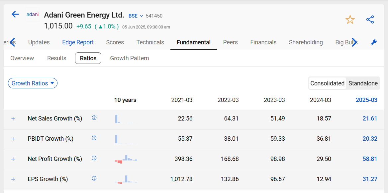
Task: Expand the Net Profit Growth row
Action: (13, 159)
